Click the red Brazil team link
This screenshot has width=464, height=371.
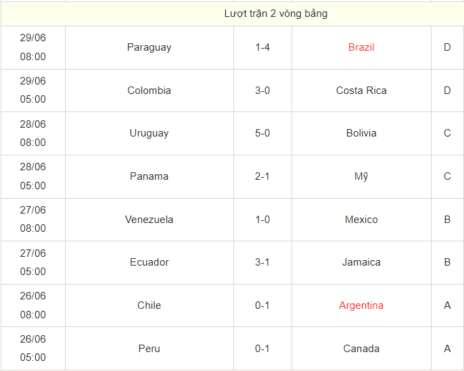pyautogui.click(x=361, y=47)
